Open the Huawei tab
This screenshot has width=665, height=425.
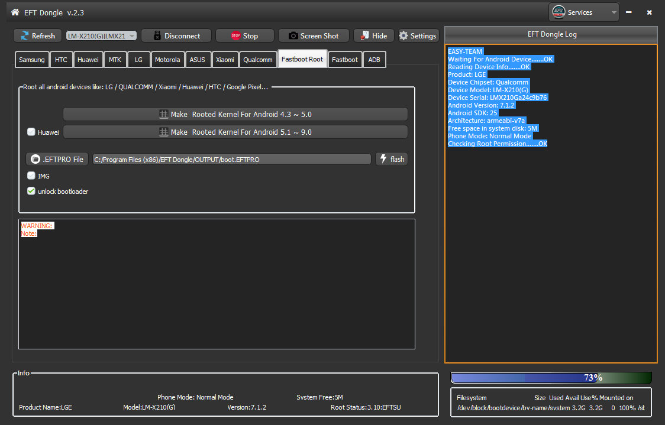88,60
